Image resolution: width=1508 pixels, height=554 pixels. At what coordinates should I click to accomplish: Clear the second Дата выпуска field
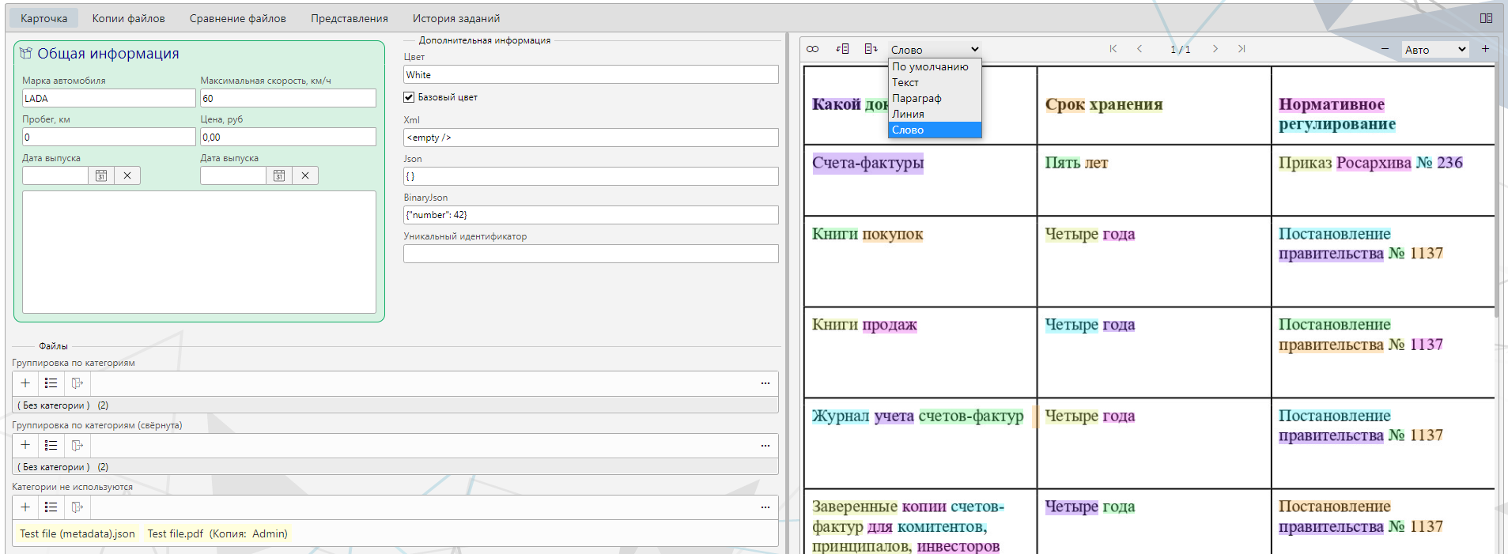click(305, 175)
